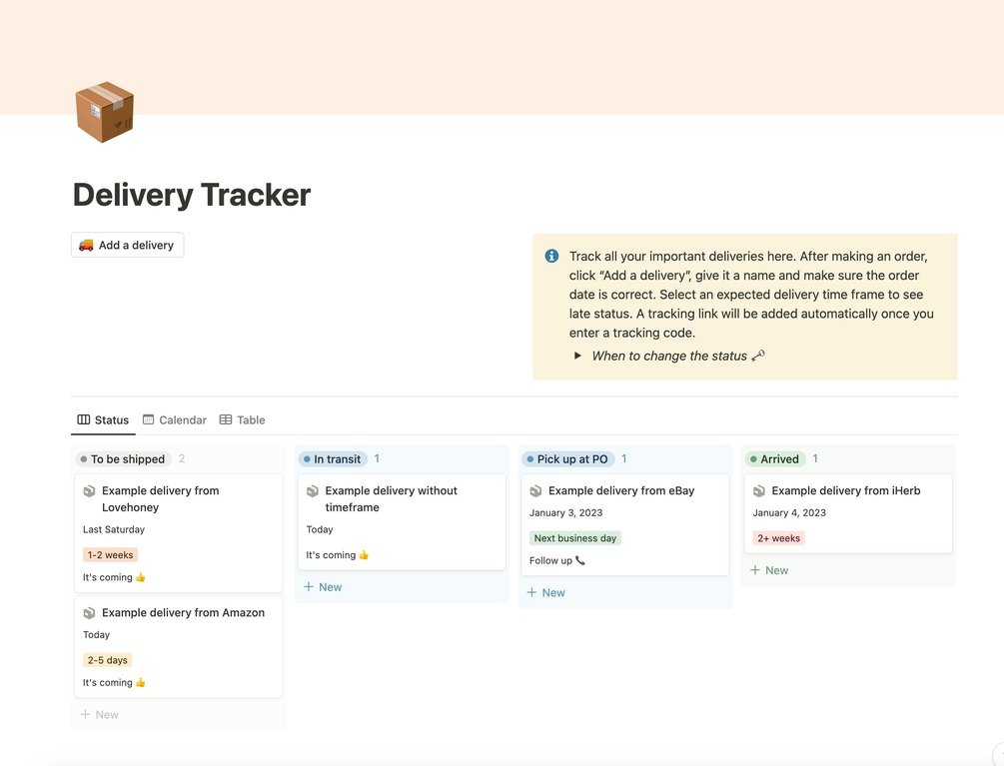Click the cardboard box page icon

pos(104,112)
